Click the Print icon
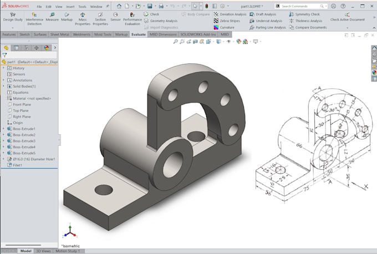The width and height of the screenshot is (377, 254). [x=161, y=6]
